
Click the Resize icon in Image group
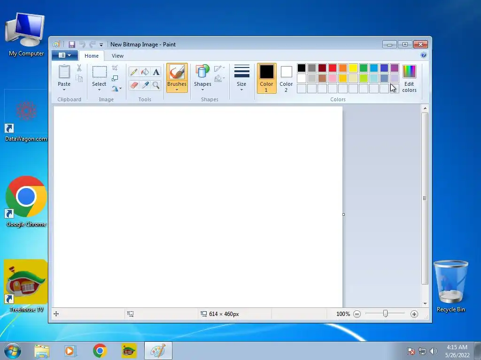(115, 78)
